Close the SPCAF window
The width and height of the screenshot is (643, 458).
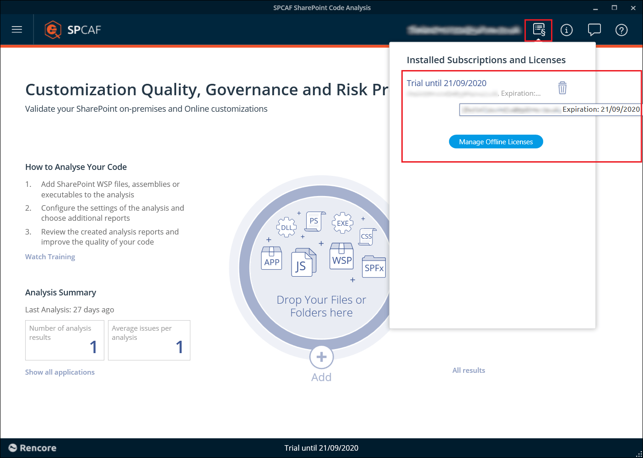[633, 8]
